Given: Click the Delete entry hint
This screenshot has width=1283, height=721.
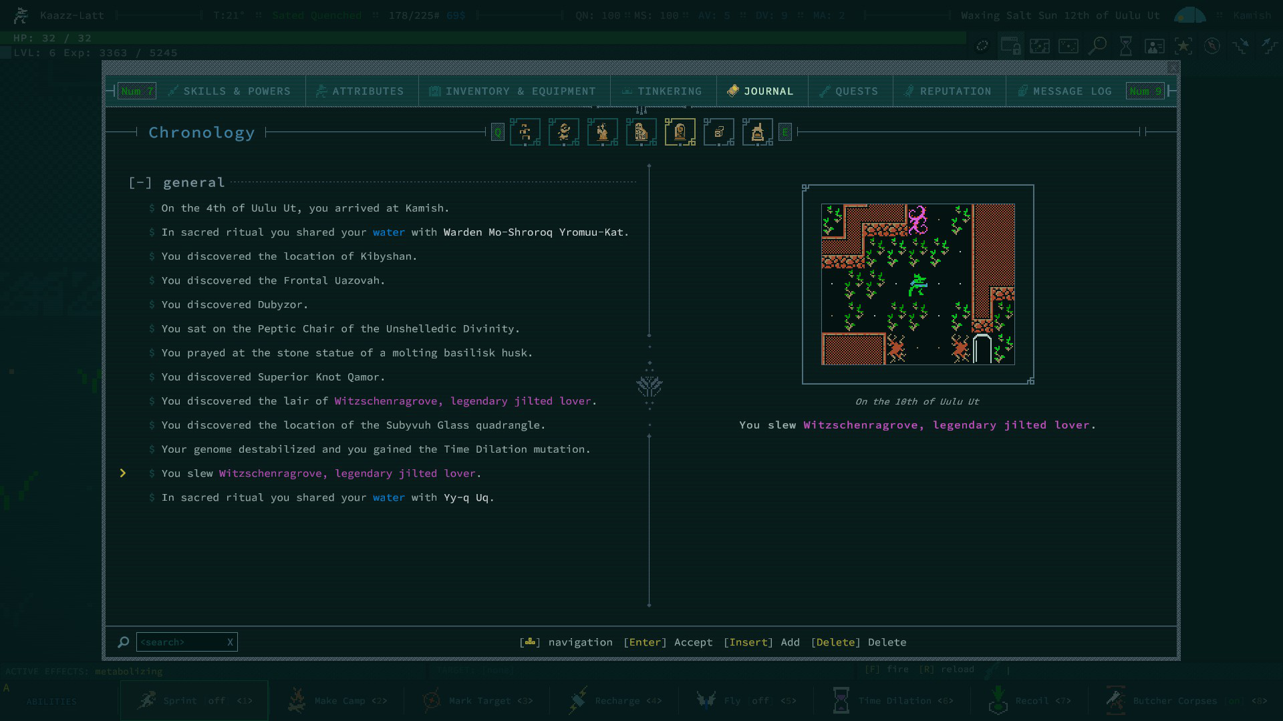Looking at the screenshot, I should point(859,642).
